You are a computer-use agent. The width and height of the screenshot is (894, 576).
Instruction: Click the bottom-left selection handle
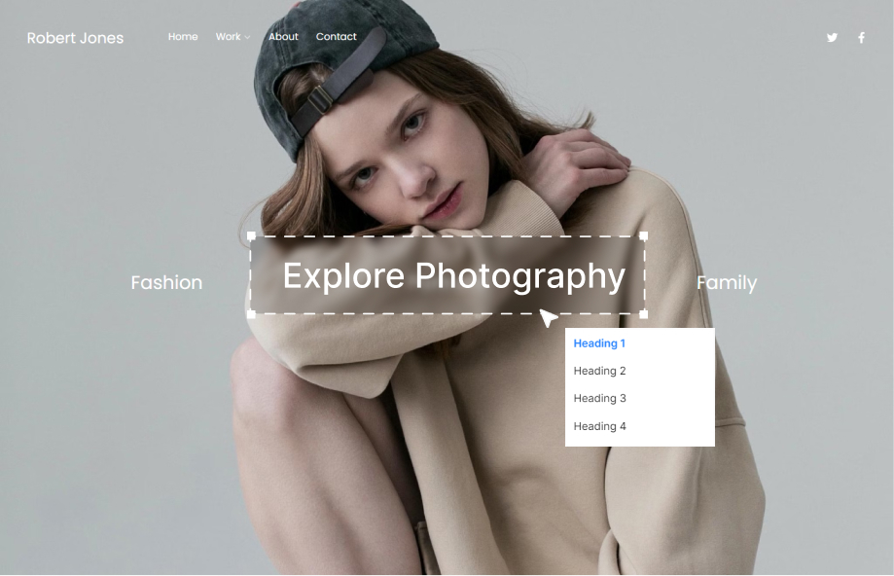click(x=251, y=314)
